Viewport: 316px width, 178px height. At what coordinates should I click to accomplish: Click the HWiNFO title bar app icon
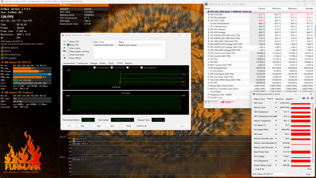pos(206,4)
